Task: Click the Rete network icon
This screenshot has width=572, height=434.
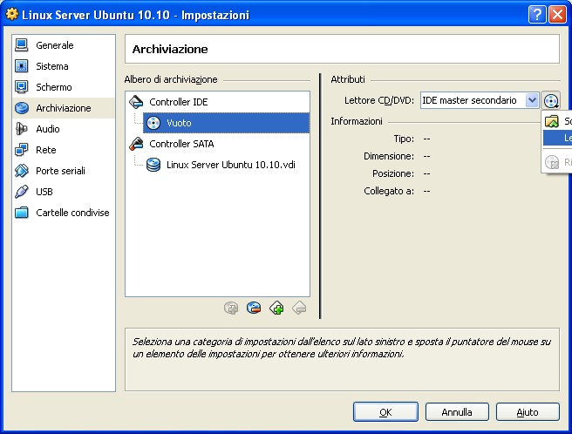Action: (x=22, y=150)
